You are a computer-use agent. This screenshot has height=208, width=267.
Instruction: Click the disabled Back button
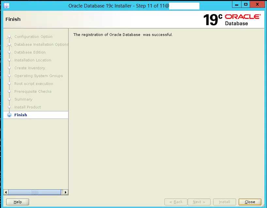176,202
